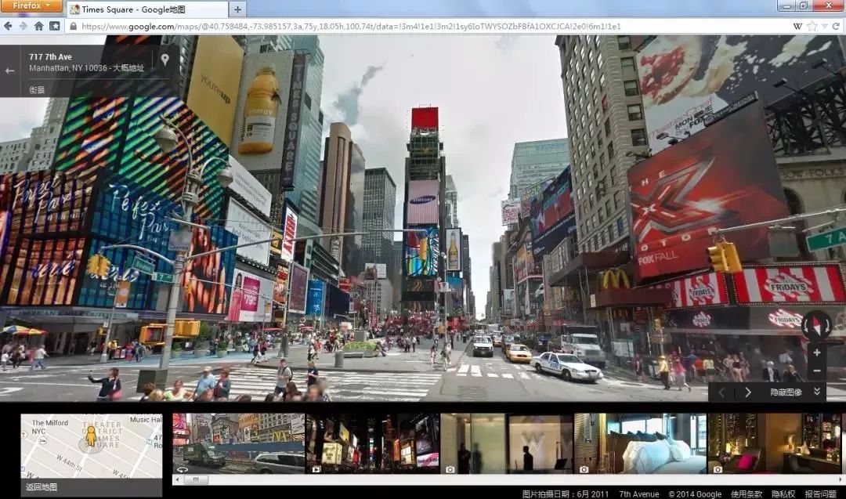Open the lounge with pink pillow thumbnail
This screenshot has height=499, width=846.
coord(775,443)
